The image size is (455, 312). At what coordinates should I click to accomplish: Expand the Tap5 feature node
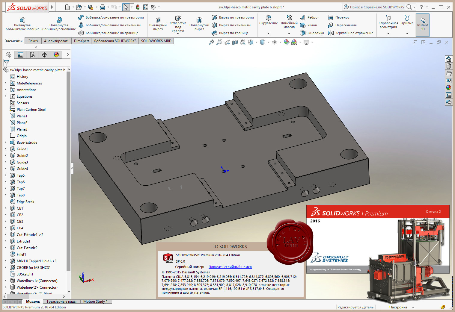[5, 175]
